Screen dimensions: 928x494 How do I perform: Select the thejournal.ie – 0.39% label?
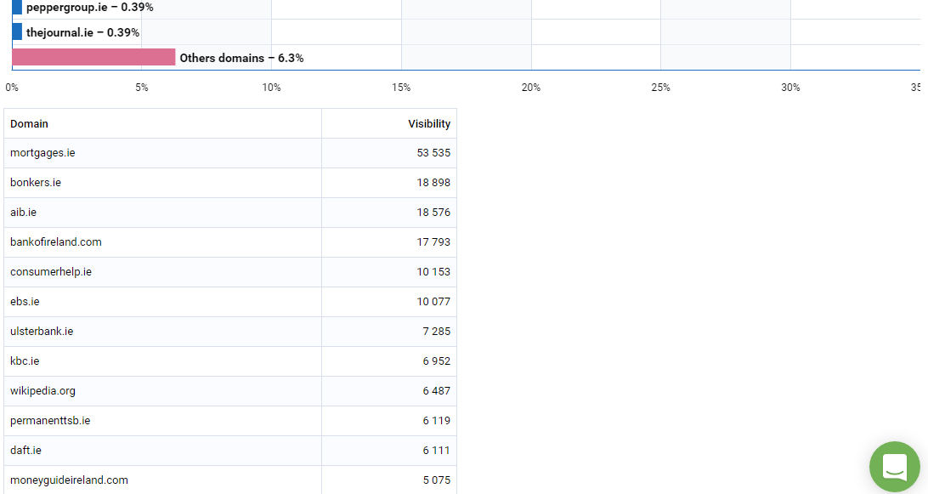[83, 32]
